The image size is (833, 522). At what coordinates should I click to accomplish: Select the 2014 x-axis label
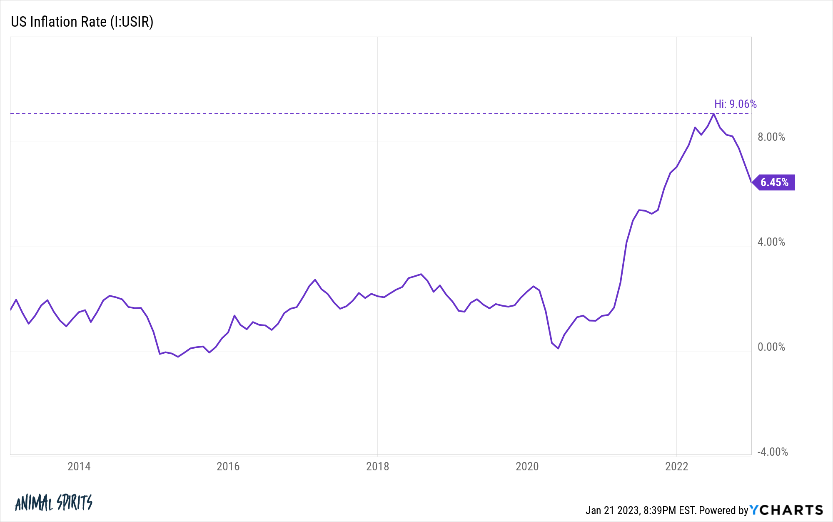(79, 466)
